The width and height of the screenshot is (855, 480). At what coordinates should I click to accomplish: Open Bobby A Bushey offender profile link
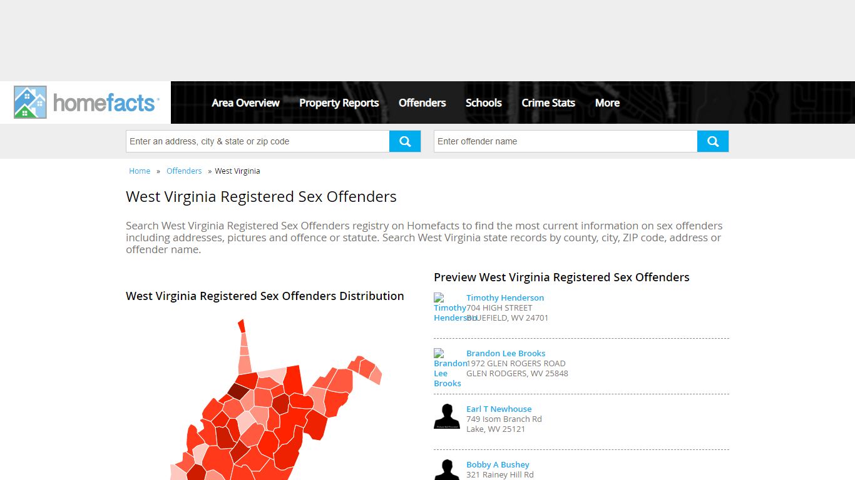pyautogui.click(x=498, y=464)
